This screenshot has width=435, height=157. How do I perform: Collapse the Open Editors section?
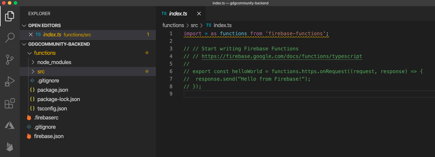coord(24,25)
